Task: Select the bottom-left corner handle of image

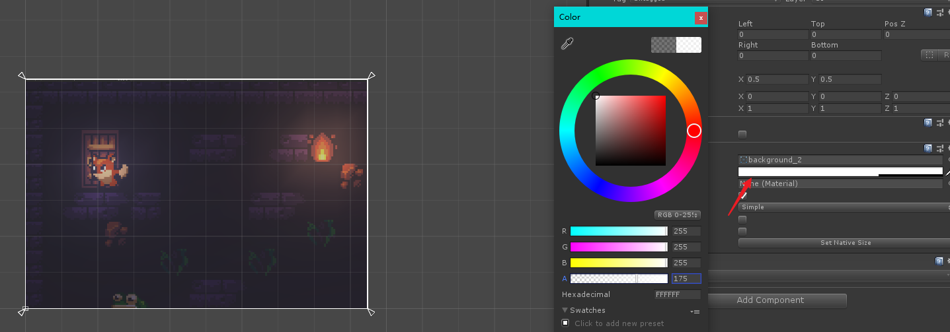Action: pos(22,311)
